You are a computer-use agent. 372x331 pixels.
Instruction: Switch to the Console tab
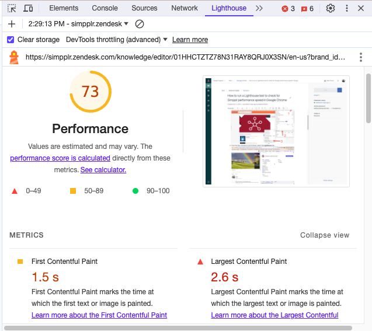(x=105, y=8)
